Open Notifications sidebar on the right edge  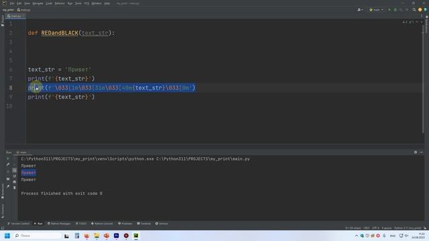click(x=426, y=25)
